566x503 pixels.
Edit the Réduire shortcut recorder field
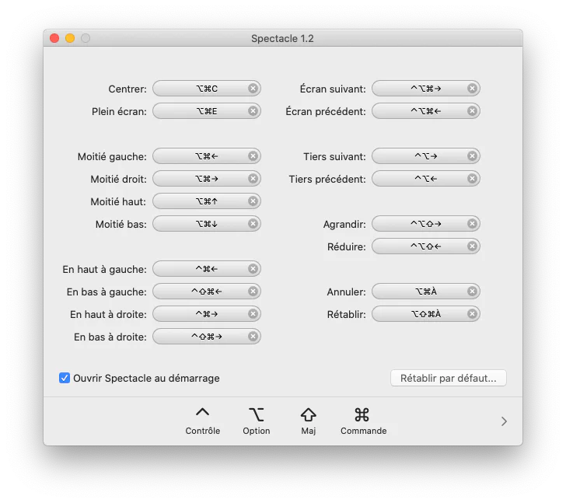[x=420, y=246]
